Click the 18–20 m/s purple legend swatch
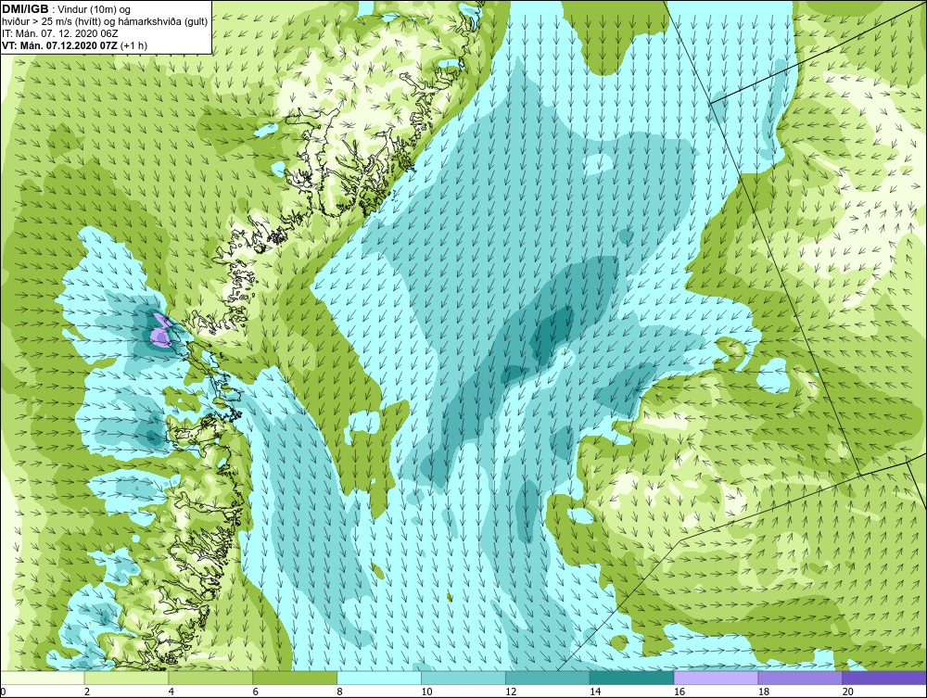Screen dimensions: 927x698 coord(801,678)
